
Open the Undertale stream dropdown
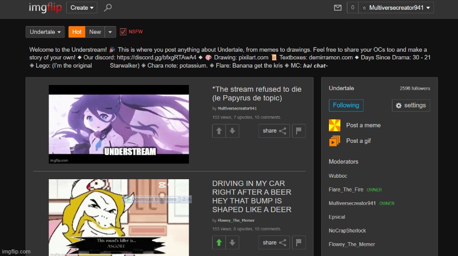(x=45, y=32)
